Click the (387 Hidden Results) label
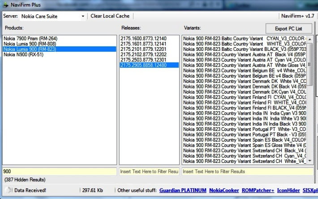This screenshot has height=199, width=318. tap(25, 180)
